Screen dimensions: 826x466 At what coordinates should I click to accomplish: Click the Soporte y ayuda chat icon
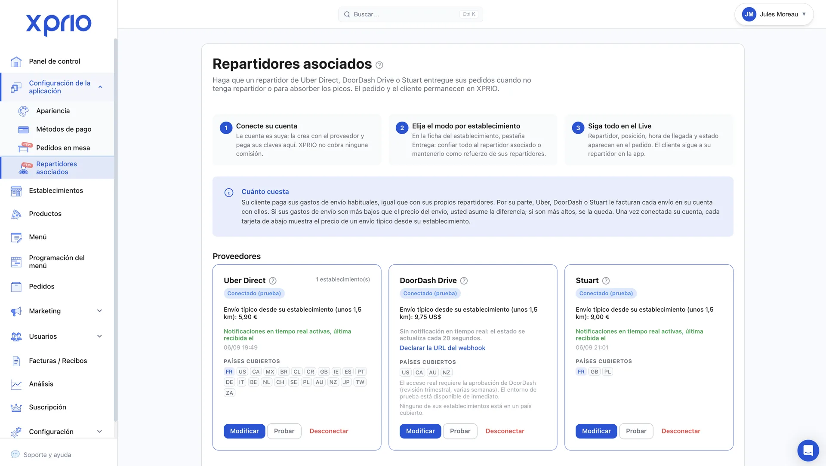pyautogui.click(x=15, y=454)
